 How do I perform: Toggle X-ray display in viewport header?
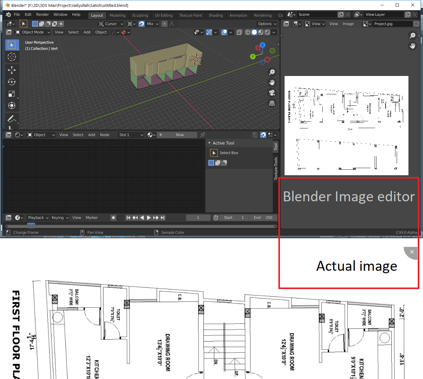[x=239, y=32]
